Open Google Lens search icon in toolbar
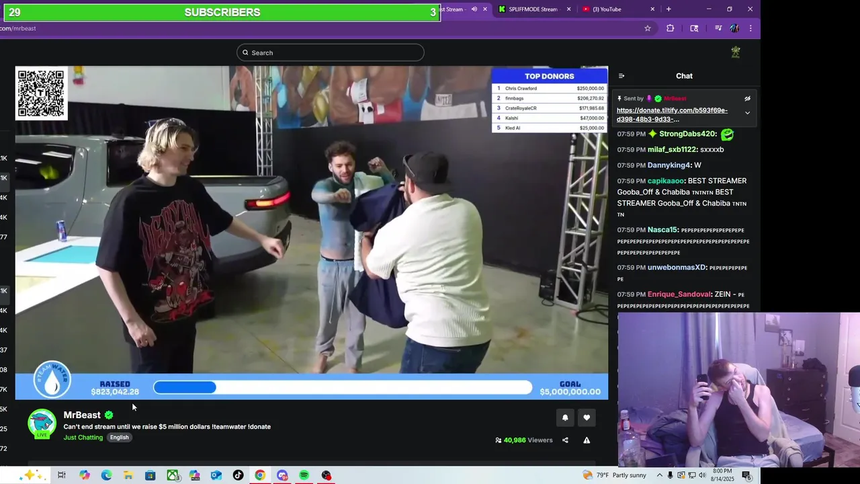This screenshot has width=860, height=484. pyautogui.click(x=694, y=28)
